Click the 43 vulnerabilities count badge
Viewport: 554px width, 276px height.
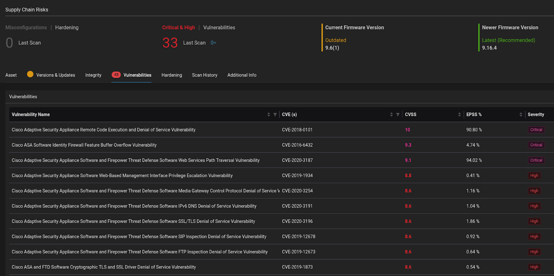116,75
